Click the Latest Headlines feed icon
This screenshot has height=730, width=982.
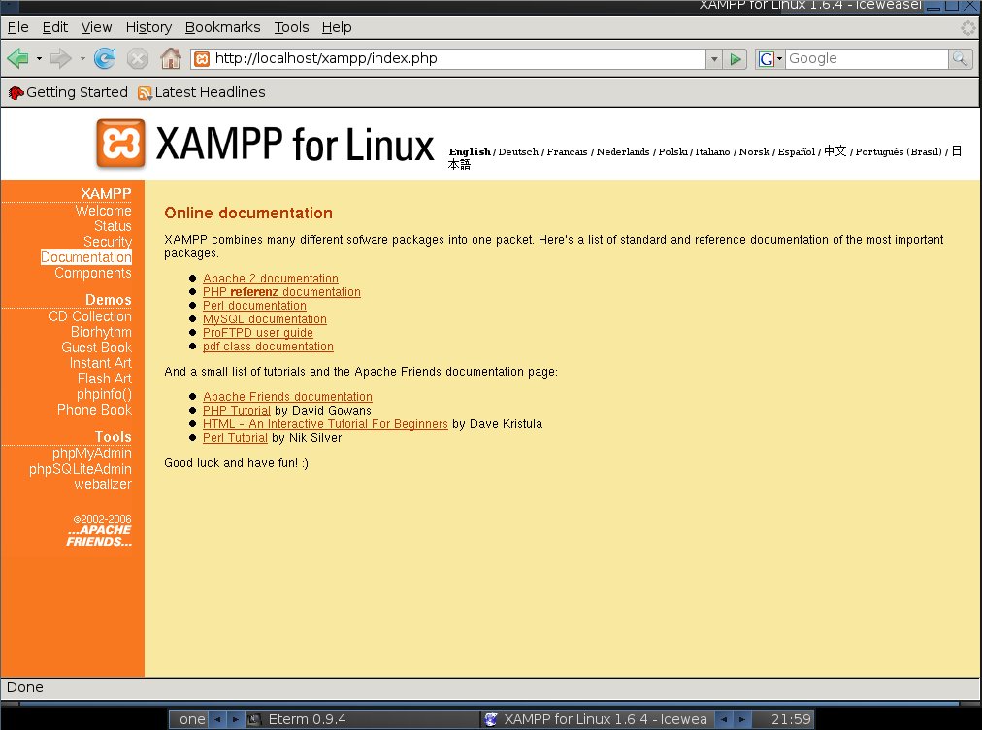[x=145, y=93]
